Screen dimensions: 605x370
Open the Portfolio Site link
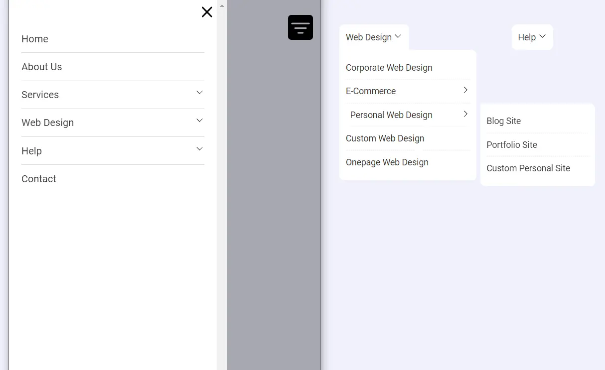click(512, 144)
